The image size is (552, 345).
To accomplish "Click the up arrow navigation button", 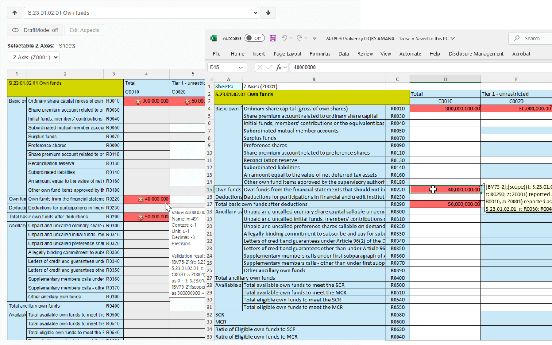I will click(15, 13).
